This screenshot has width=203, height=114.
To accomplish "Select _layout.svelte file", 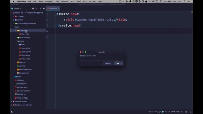I will point(26,52).
